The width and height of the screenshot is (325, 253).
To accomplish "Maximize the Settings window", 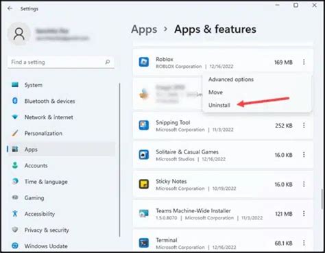I will click(x=296, y=5).
